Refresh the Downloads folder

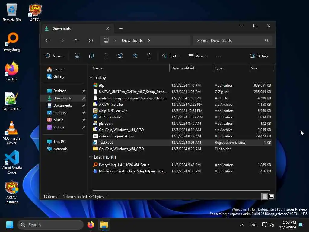(91, 40)
